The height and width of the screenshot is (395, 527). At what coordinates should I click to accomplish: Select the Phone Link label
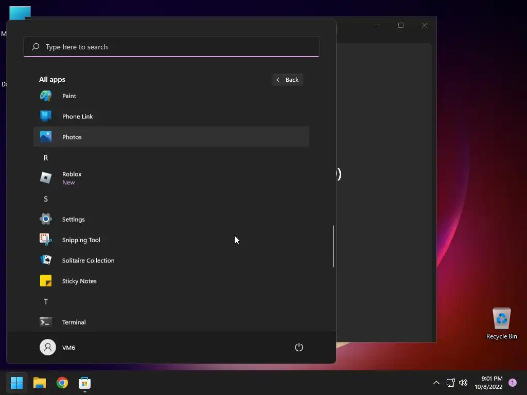coord(78,117)
